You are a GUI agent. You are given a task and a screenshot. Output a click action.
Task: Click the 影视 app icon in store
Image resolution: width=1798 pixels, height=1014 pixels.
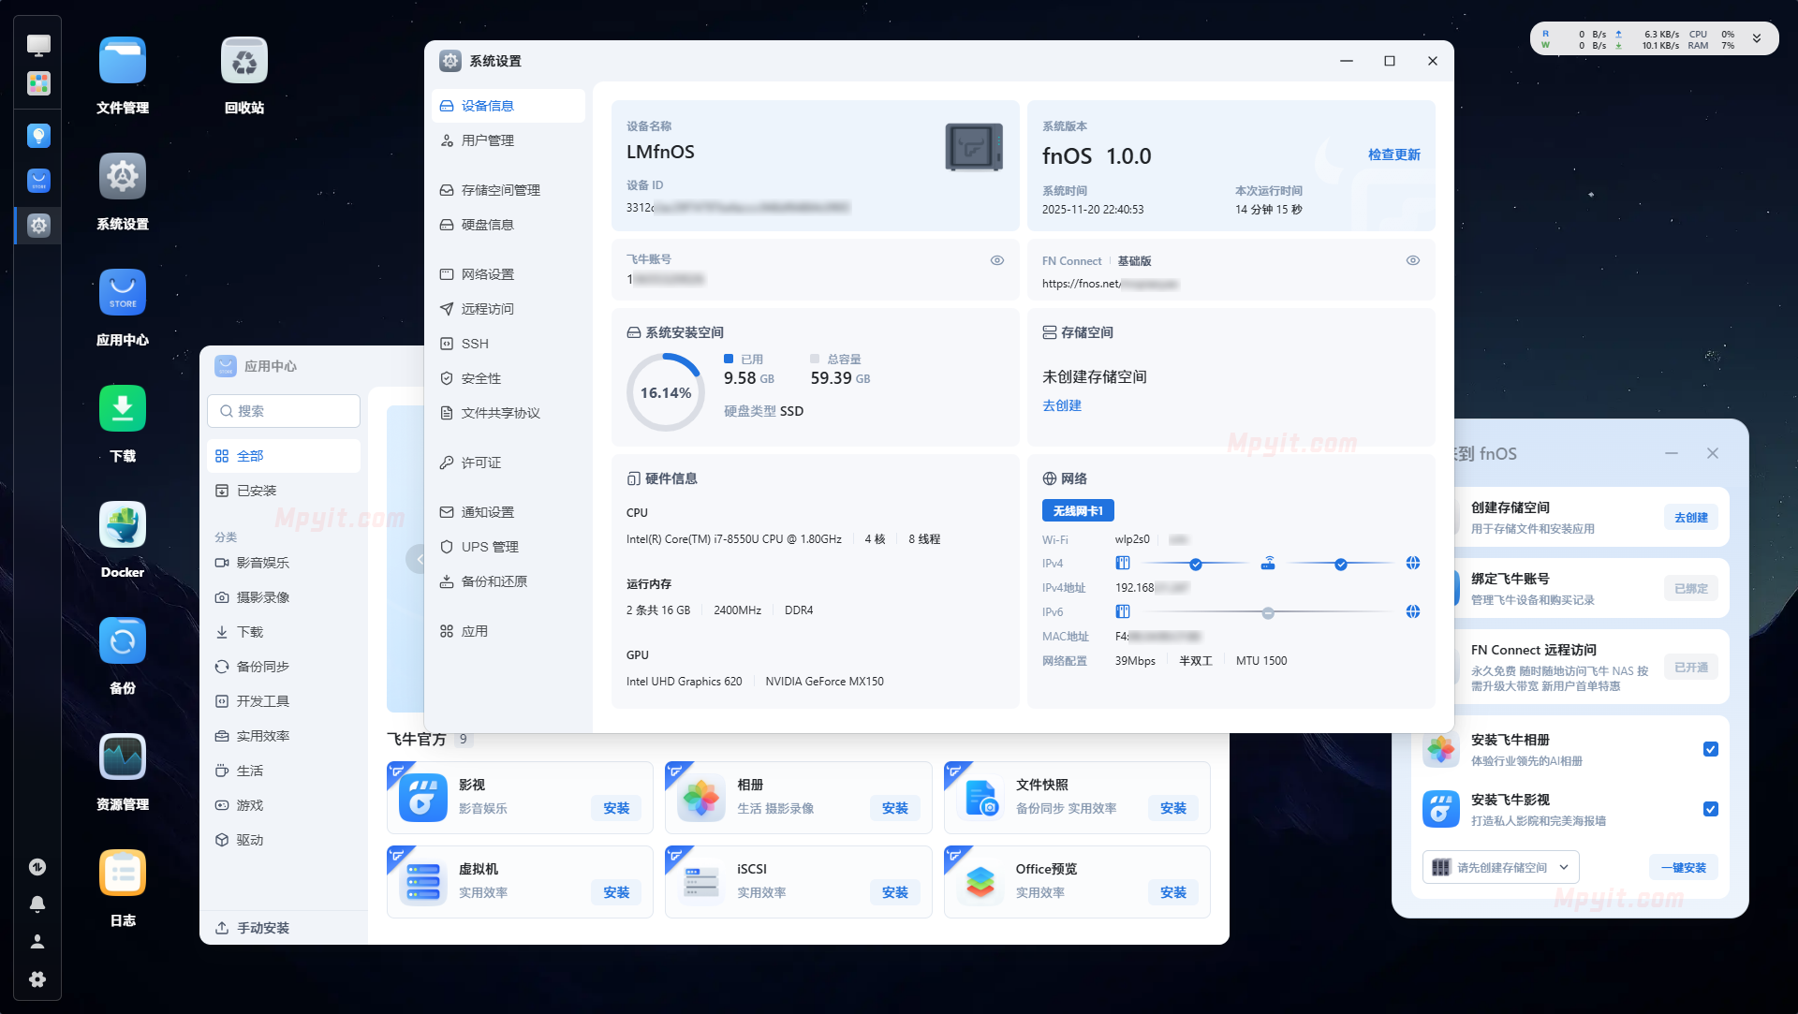[x=423, y=799]
